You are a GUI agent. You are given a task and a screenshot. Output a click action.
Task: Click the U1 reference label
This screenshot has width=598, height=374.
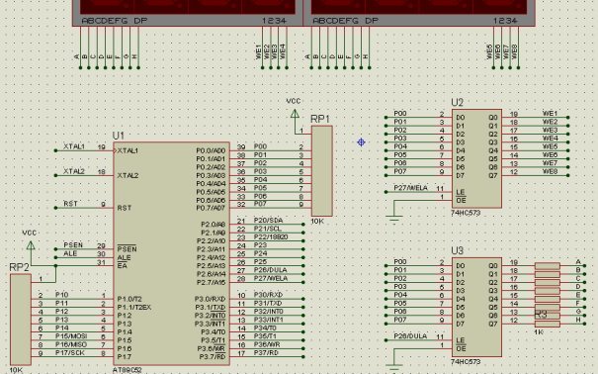119,136
